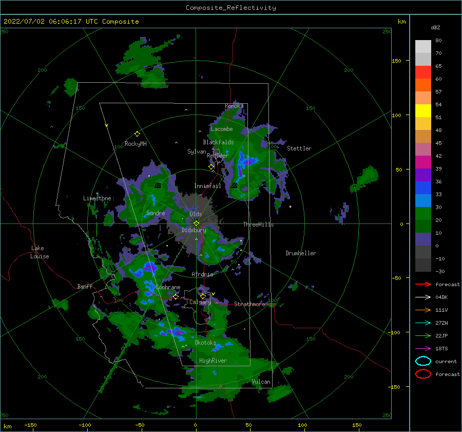This screenshot has height=432, width=462.
Task: Click the Drumheller city label
Action: click(301, 253)
